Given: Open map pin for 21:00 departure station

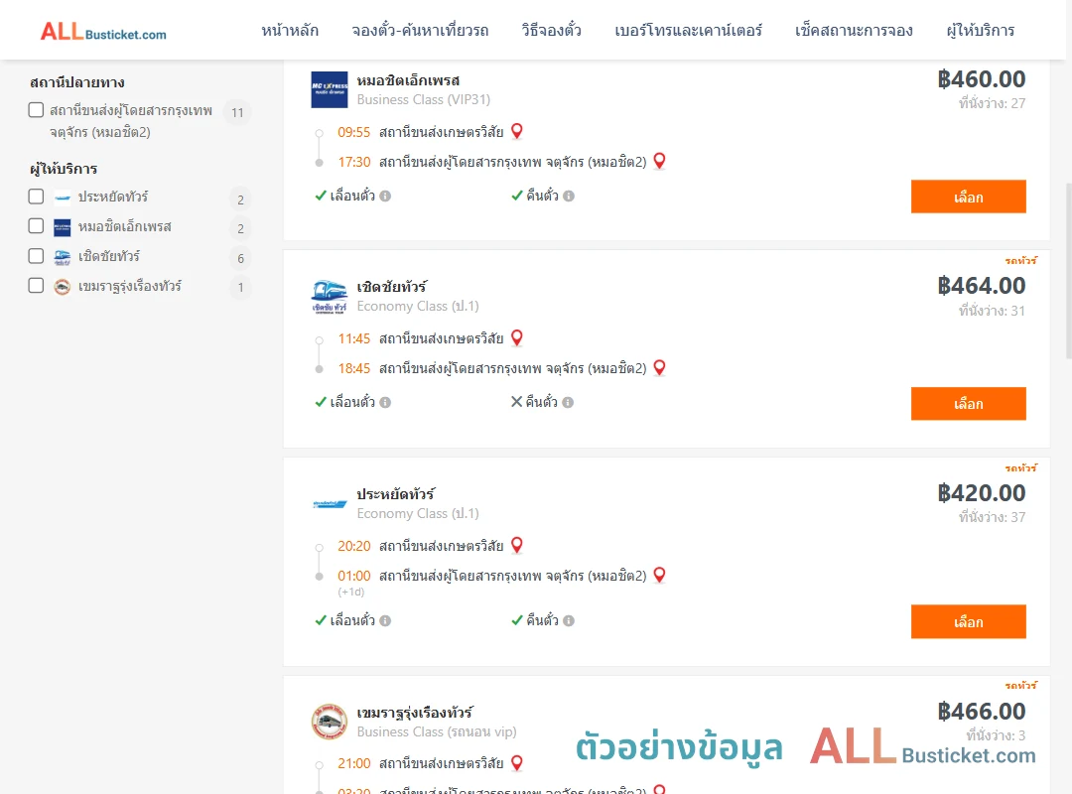Looking at the screenshot, I should [517, 762].
